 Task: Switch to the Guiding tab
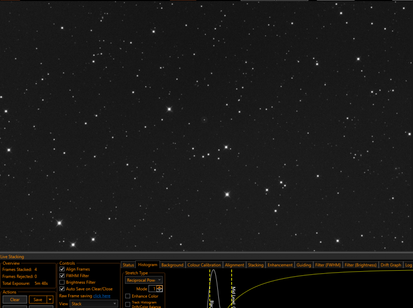click(304, 265)
